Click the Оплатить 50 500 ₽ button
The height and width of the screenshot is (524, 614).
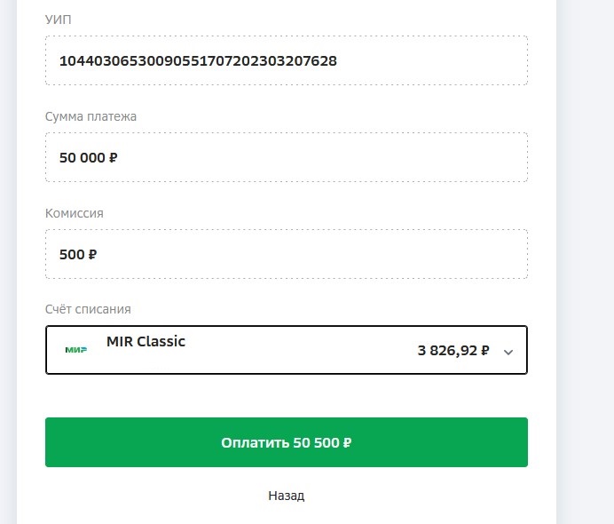287,442
